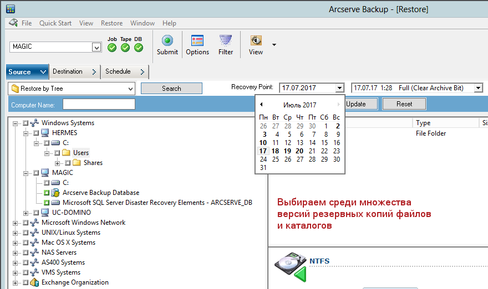Collapse the Windows Systems tree node

pyautogui.click(x=16, y=123)
